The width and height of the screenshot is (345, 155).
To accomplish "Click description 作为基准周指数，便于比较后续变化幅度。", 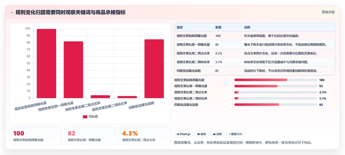I will pos(272,36).
